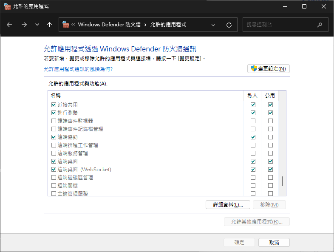
Task: Select the 遠端事件記錄檔管理 row text
Action: 80,129
